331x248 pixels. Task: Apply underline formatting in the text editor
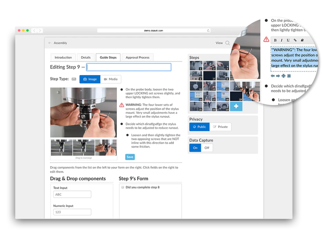click(288, 40)
